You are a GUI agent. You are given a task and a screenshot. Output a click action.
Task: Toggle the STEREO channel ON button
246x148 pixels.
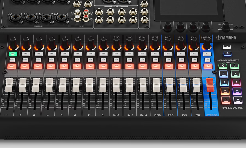click(x=208, y=66)
